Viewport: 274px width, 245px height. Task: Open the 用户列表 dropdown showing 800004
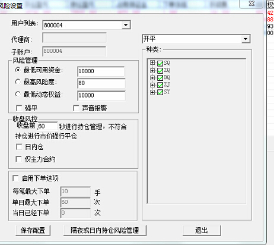(x=87, y=25)
